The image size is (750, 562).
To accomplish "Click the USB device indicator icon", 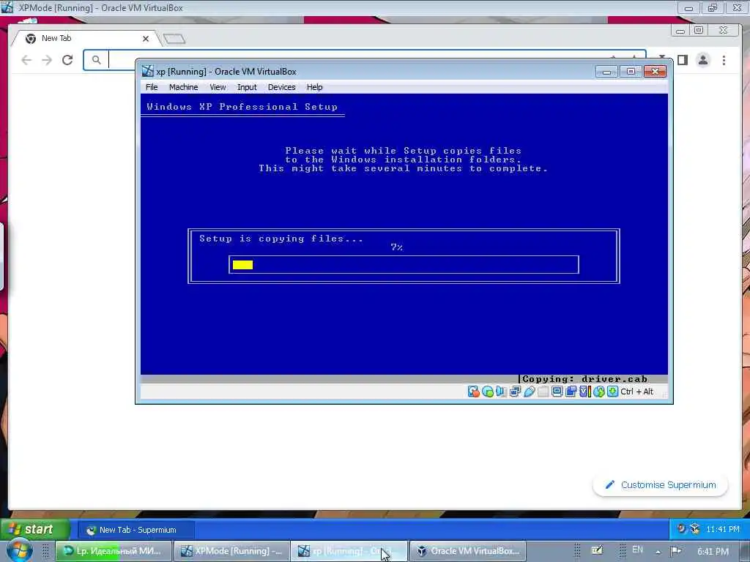I will click(x=529, y=392).
